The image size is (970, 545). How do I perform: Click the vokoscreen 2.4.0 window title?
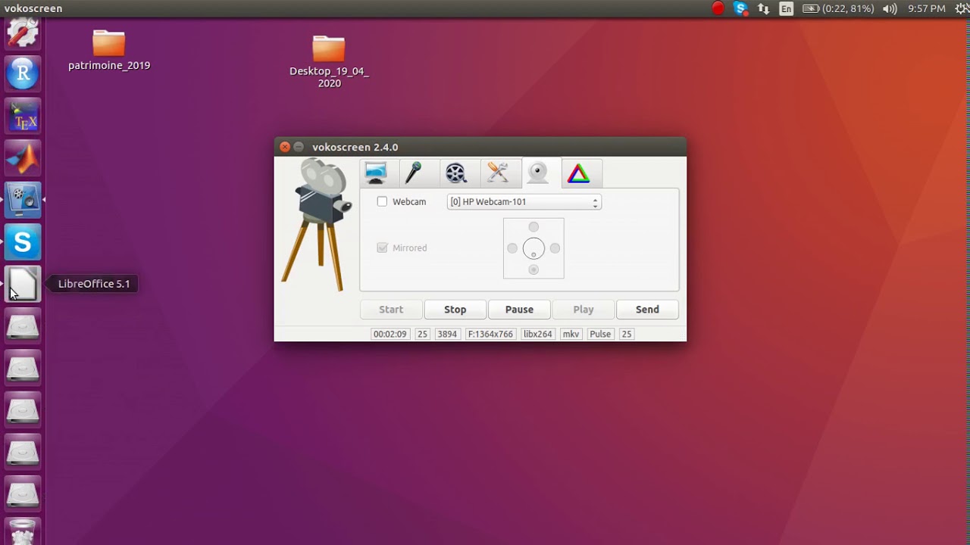[x=355, y=147]
